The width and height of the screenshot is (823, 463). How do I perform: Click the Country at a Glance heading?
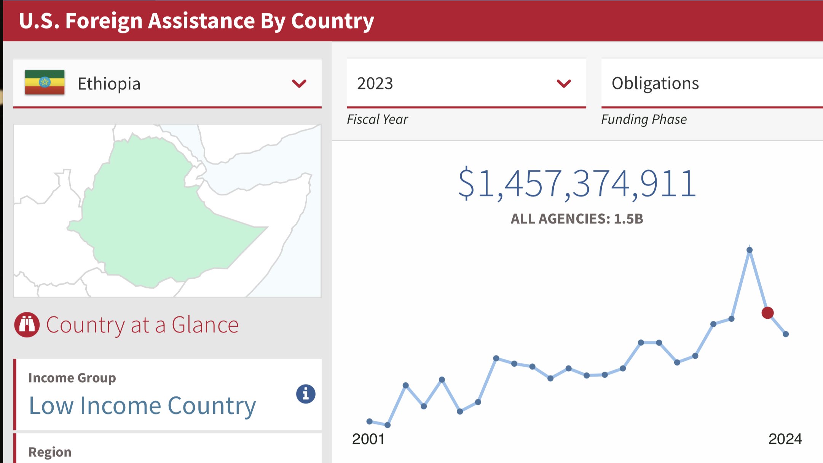tap(142, 325)
